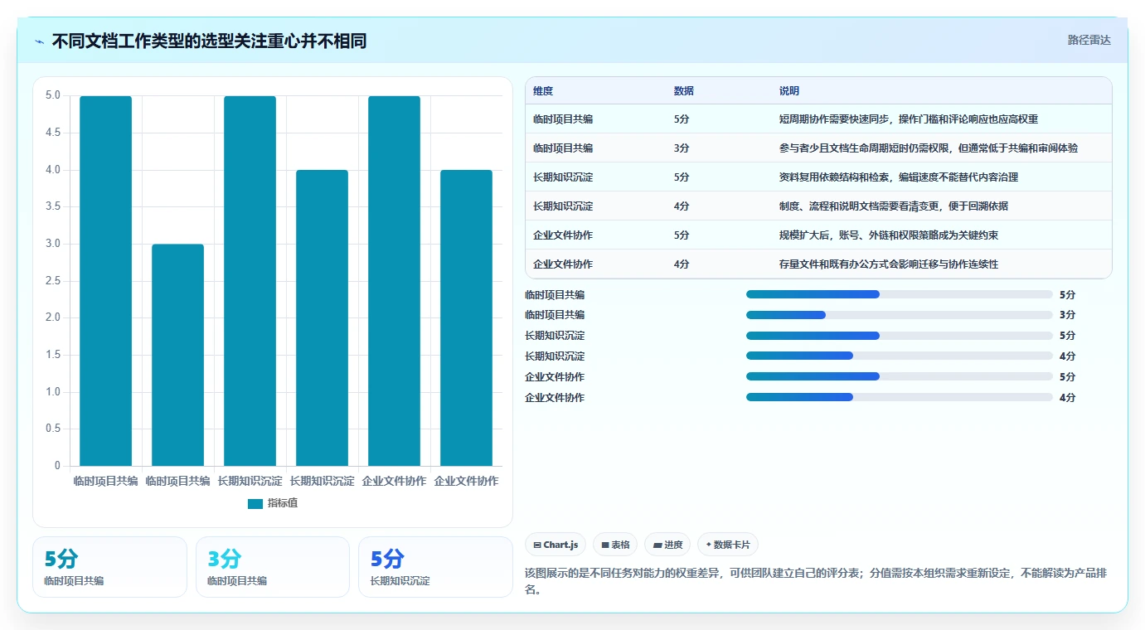Click the 临时项目共编 progress bar showing 3分
Image resolution: width=1145 pixels, height=630 pixels.
pos(900,315)
